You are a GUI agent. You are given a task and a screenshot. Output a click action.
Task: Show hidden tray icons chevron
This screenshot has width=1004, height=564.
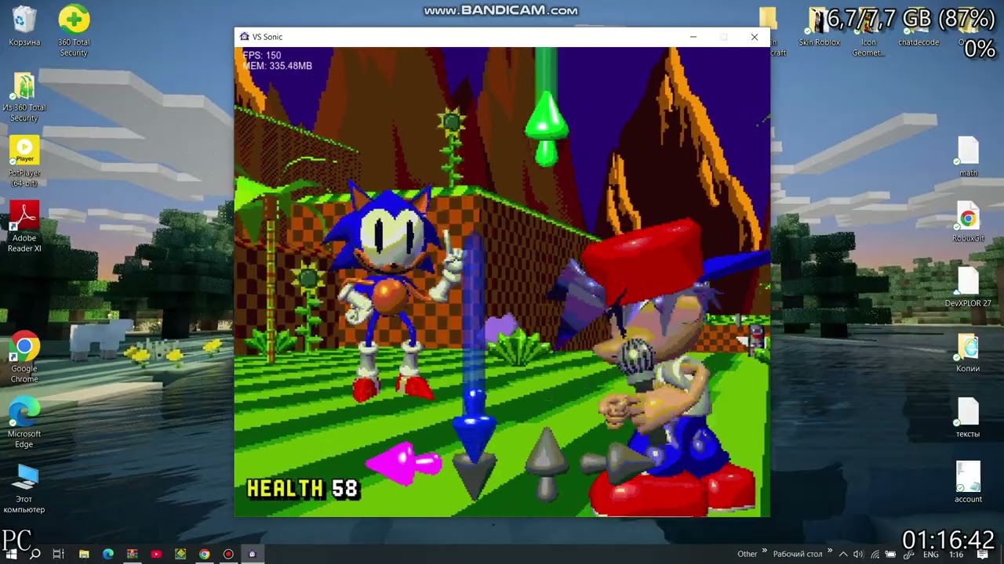[843, 554]
